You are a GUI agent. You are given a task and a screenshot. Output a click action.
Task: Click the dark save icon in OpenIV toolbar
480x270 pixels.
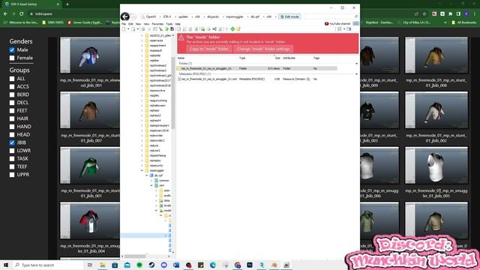(x=172, y=29)
